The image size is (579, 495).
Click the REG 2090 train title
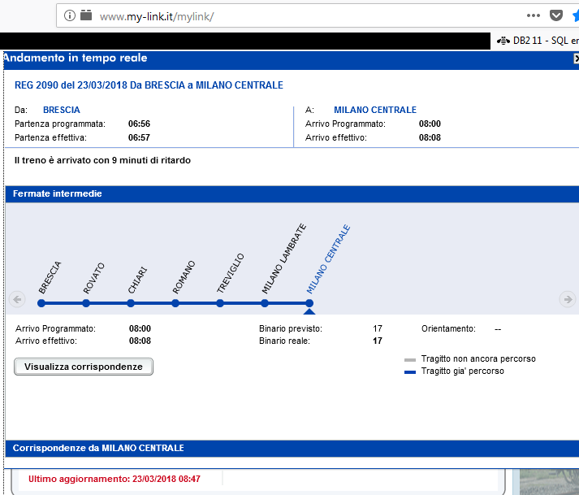click(x=149, y=85)
